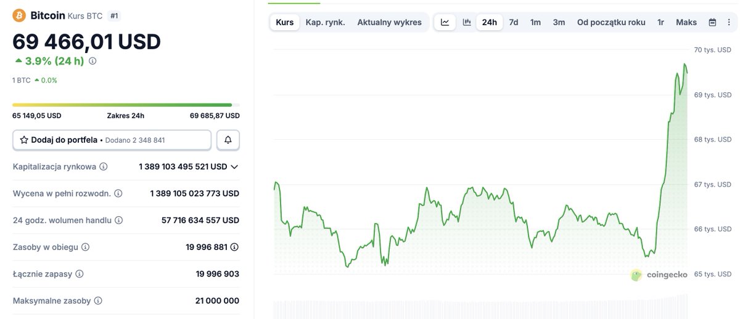Open info icon next to Maksymalne zasoby

[98, 301]
